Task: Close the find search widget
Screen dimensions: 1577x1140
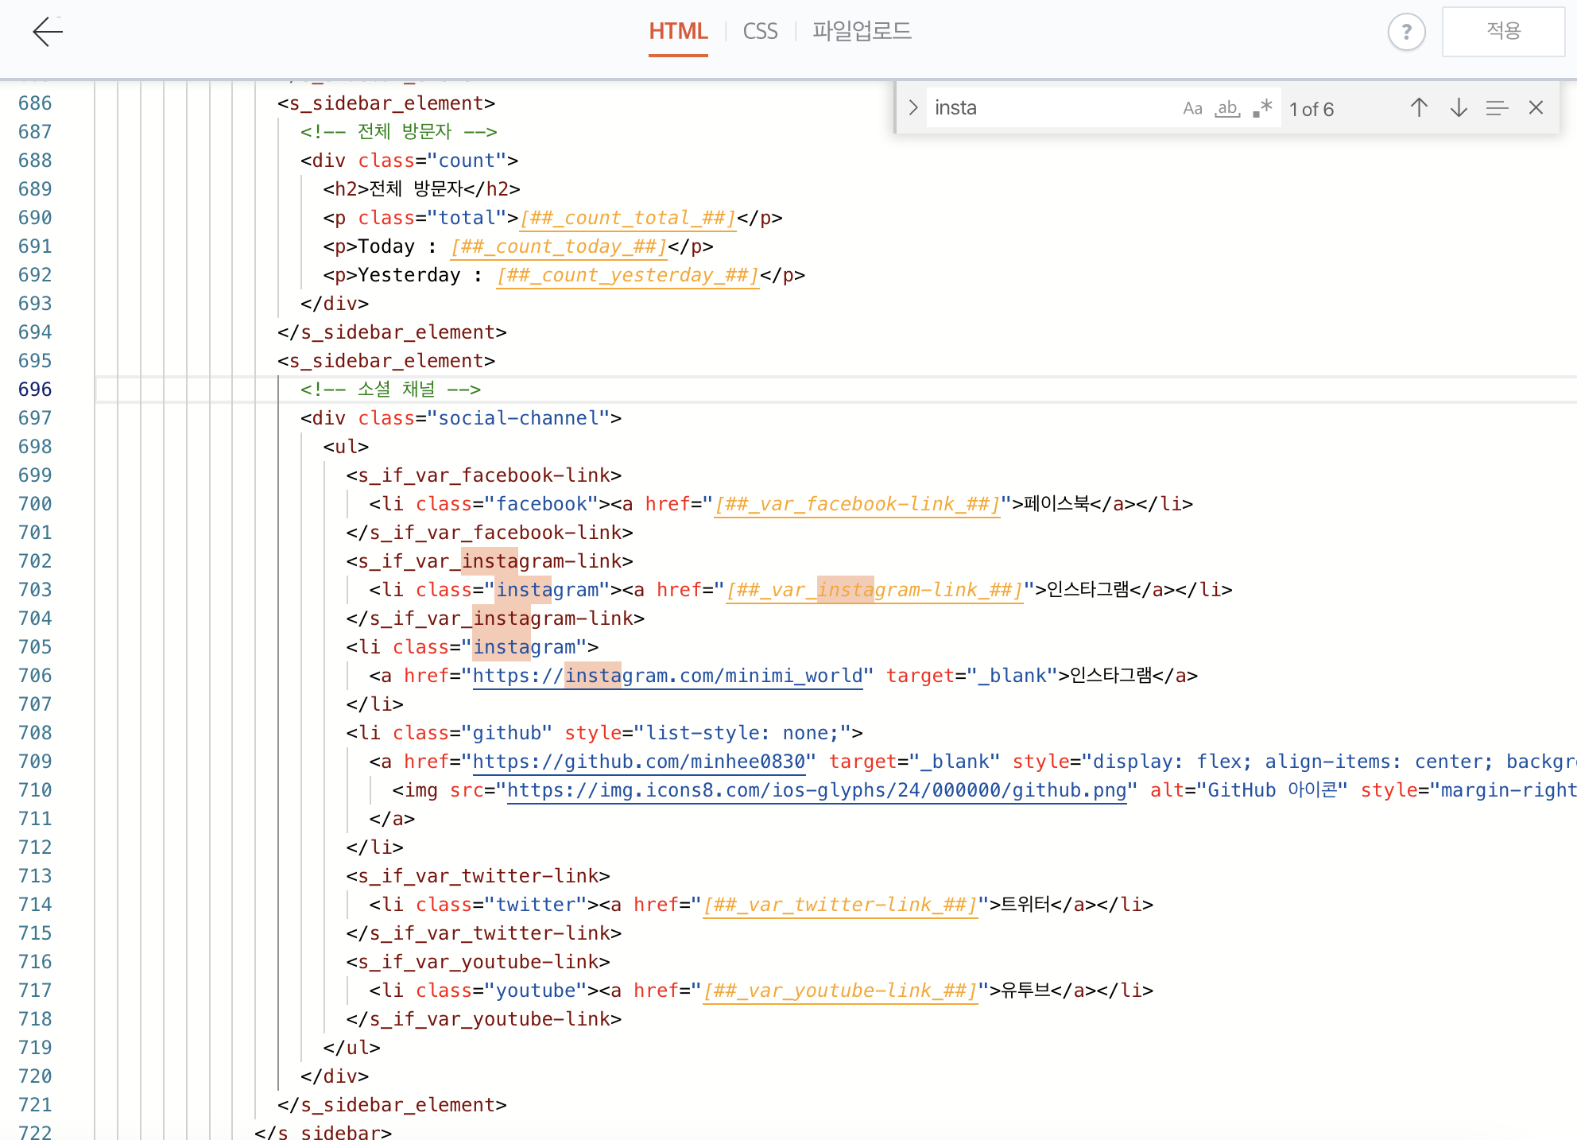Action: [x=1536, y=108]
